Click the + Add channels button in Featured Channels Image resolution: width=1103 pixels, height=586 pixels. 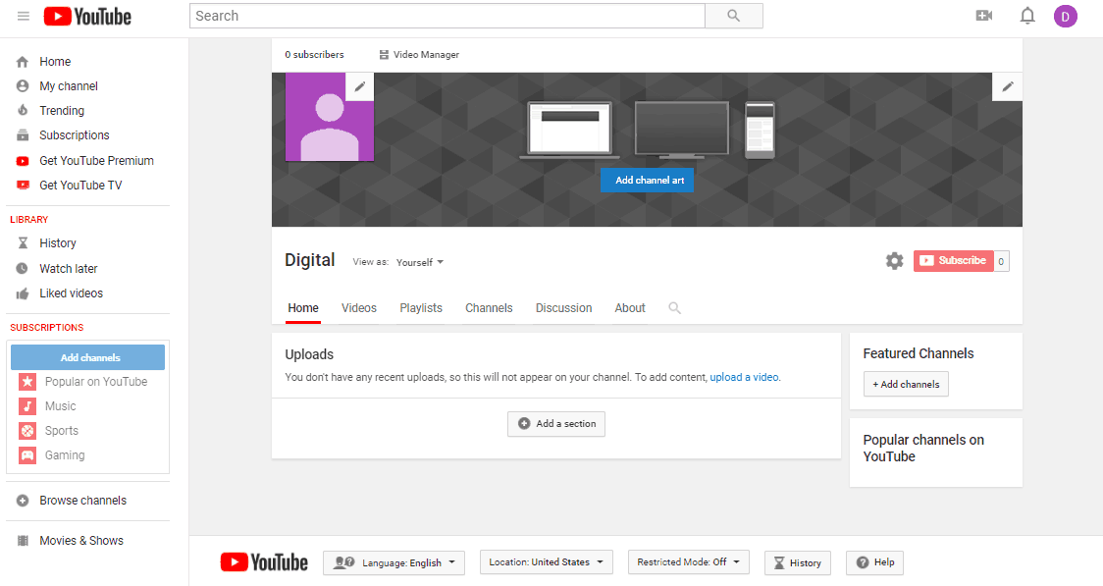click(x=906, y=384)
